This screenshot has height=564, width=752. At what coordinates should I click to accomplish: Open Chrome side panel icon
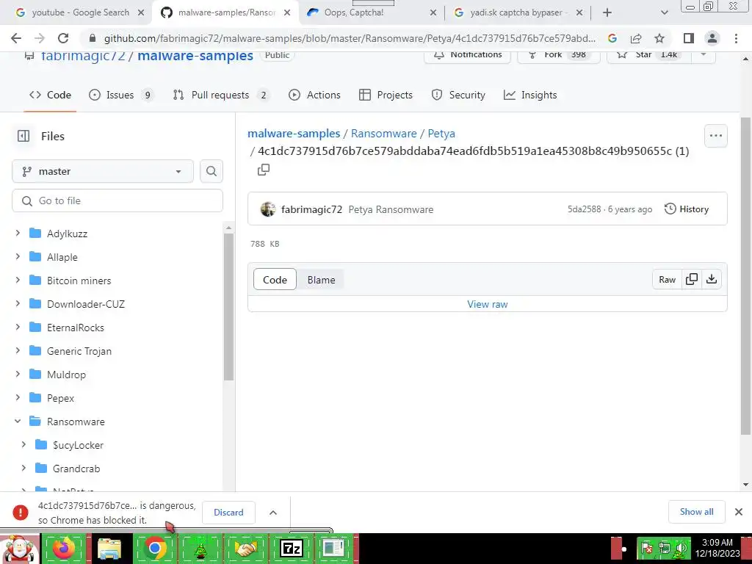click(689, 38)
